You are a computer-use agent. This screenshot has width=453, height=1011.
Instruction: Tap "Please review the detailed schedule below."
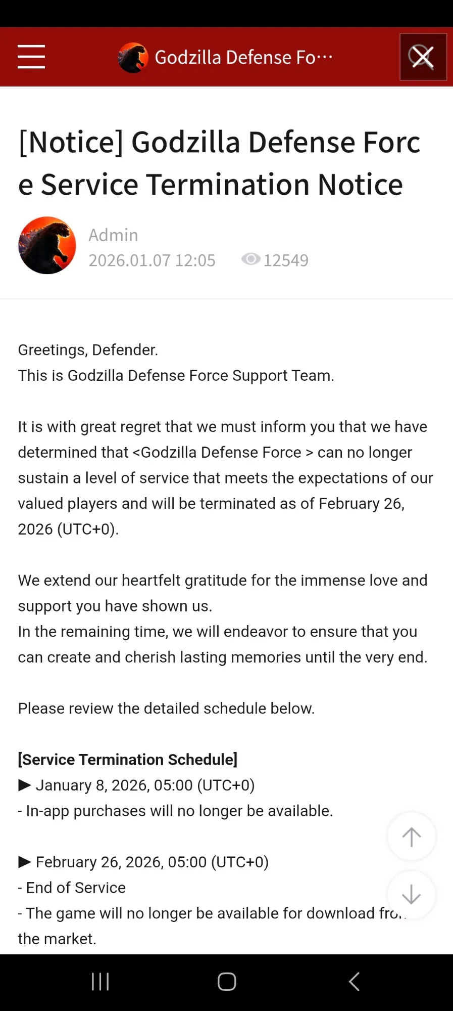pyautogui.click(x=166, y=709)
